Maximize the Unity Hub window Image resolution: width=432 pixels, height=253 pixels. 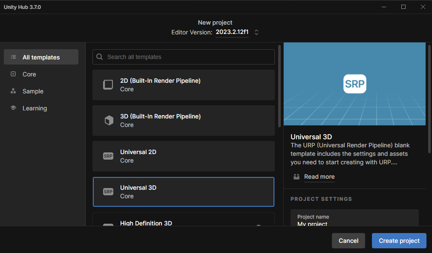pyautogui.click(x=403, y=7)
